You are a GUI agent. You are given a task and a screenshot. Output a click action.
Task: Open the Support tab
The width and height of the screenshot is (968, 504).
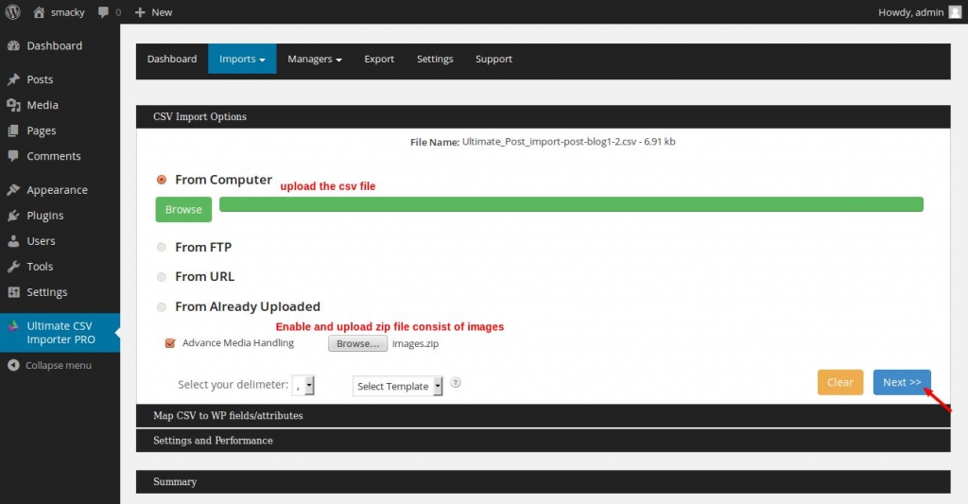click(493, 59)
